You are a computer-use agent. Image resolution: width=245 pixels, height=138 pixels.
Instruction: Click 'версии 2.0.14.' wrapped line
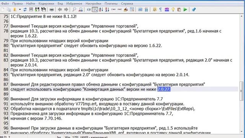click(24, 65)
